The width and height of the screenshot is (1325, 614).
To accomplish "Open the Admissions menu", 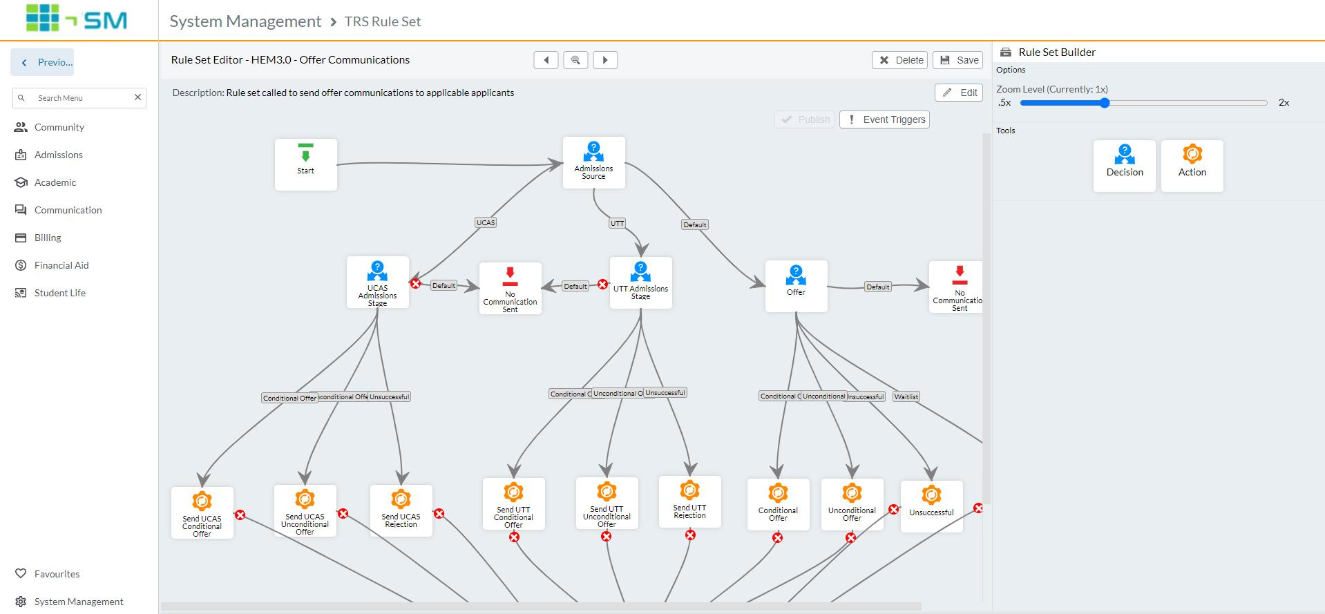I will click(x=59, y=155).
